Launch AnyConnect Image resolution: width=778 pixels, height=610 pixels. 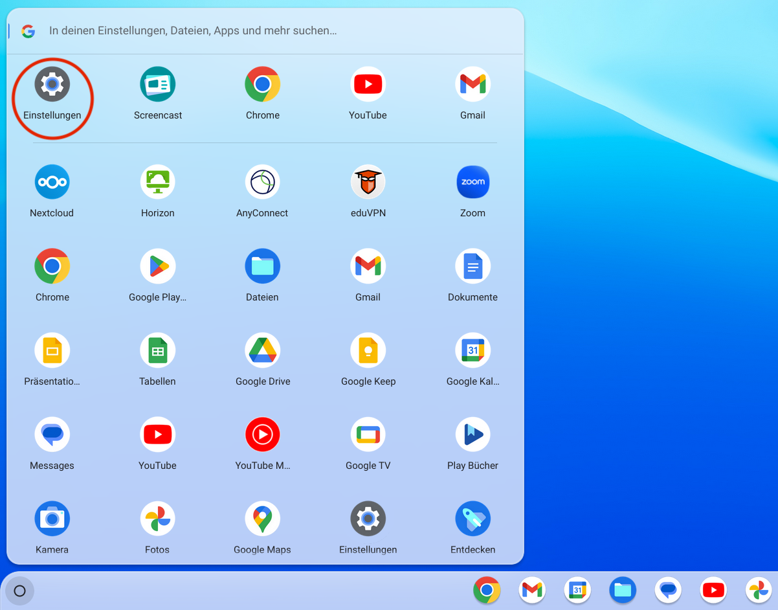pyautogui.click(x=263, y=182)
